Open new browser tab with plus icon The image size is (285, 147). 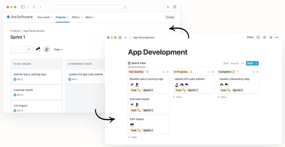tap(168, 7)
